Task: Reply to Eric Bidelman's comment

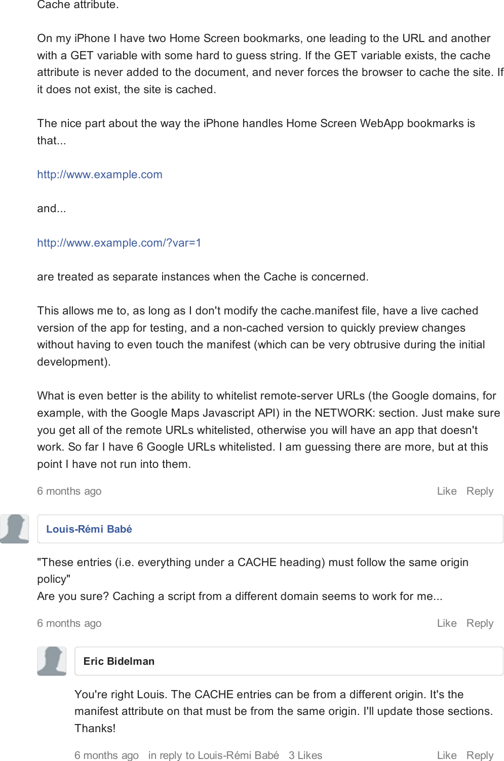Action: [480, 755]
